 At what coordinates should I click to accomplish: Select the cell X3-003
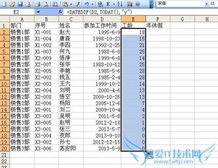(x=47, y=116)
